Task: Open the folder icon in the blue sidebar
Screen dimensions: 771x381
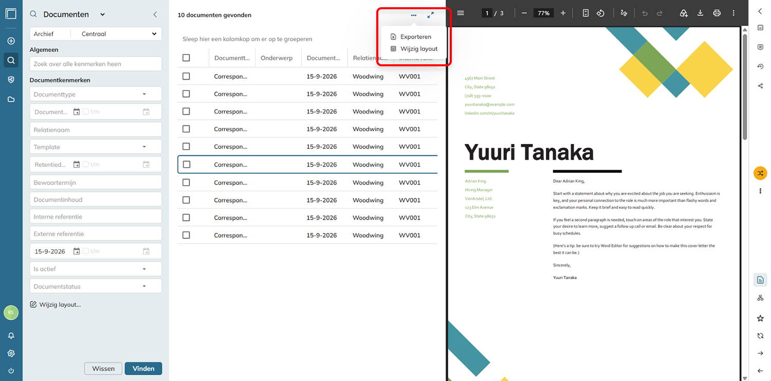Action: click(x=11, y=99)
